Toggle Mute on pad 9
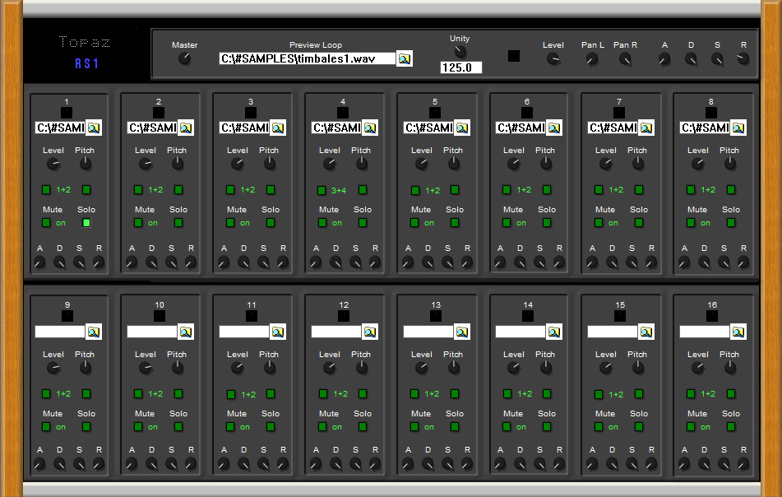 tap(46, 426)
